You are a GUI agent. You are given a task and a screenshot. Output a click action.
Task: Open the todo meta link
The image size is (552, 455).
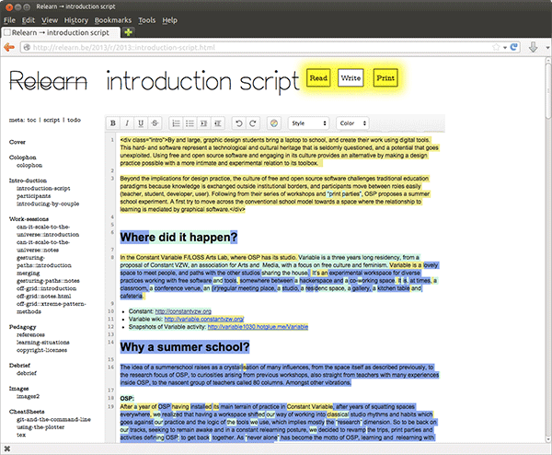[x=74, y=120]
